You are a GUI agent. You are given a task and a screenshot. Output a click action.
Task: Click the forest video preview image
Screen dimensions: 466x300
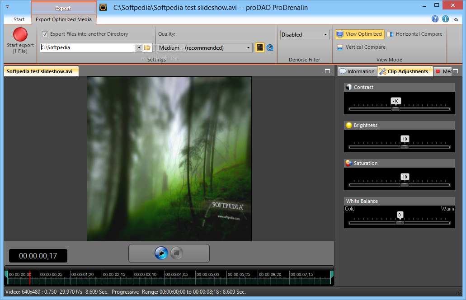tap(169, 159)
